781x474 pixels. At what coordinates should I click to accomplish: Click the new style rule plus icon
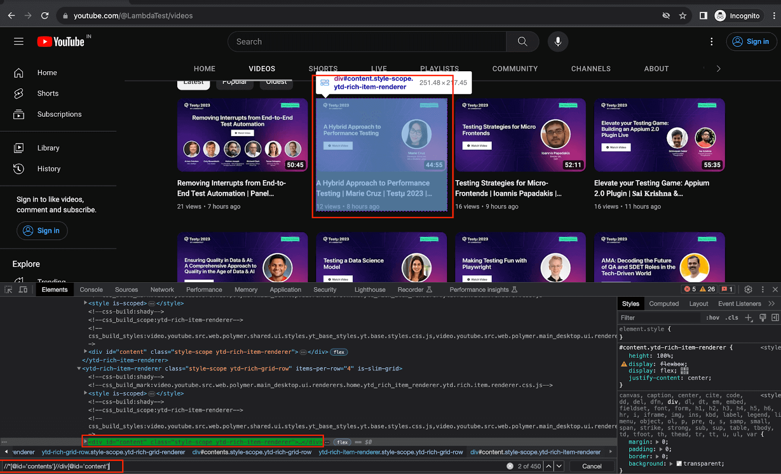click(x=748, y=318)
